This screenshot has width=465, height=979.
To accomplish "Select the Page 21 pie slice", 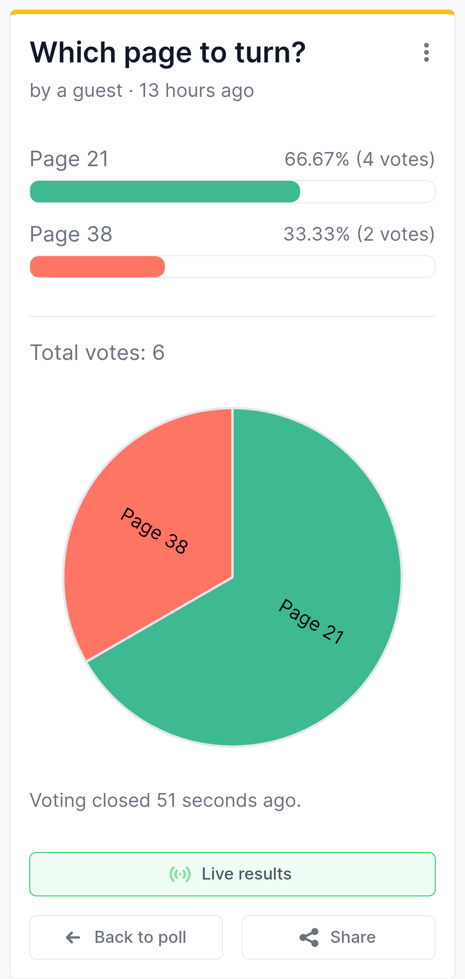I will coord(301,611).
